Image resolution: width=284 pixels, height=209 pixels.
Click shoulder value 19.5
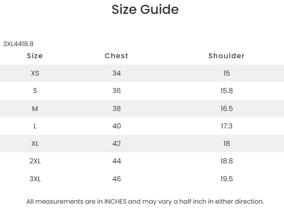[x=226, y=179]
